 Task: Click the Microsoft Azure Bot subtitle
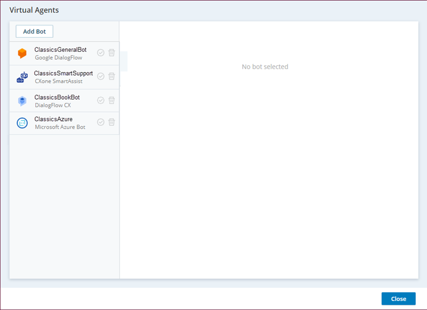point(60,127)
